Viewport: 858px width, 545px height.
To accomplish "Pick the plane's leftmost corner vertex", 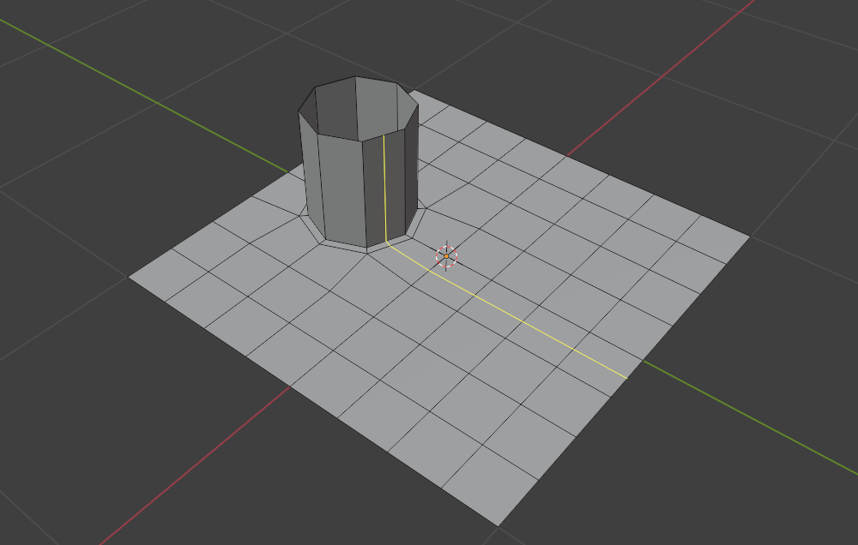I will click(x=128, y=277).
